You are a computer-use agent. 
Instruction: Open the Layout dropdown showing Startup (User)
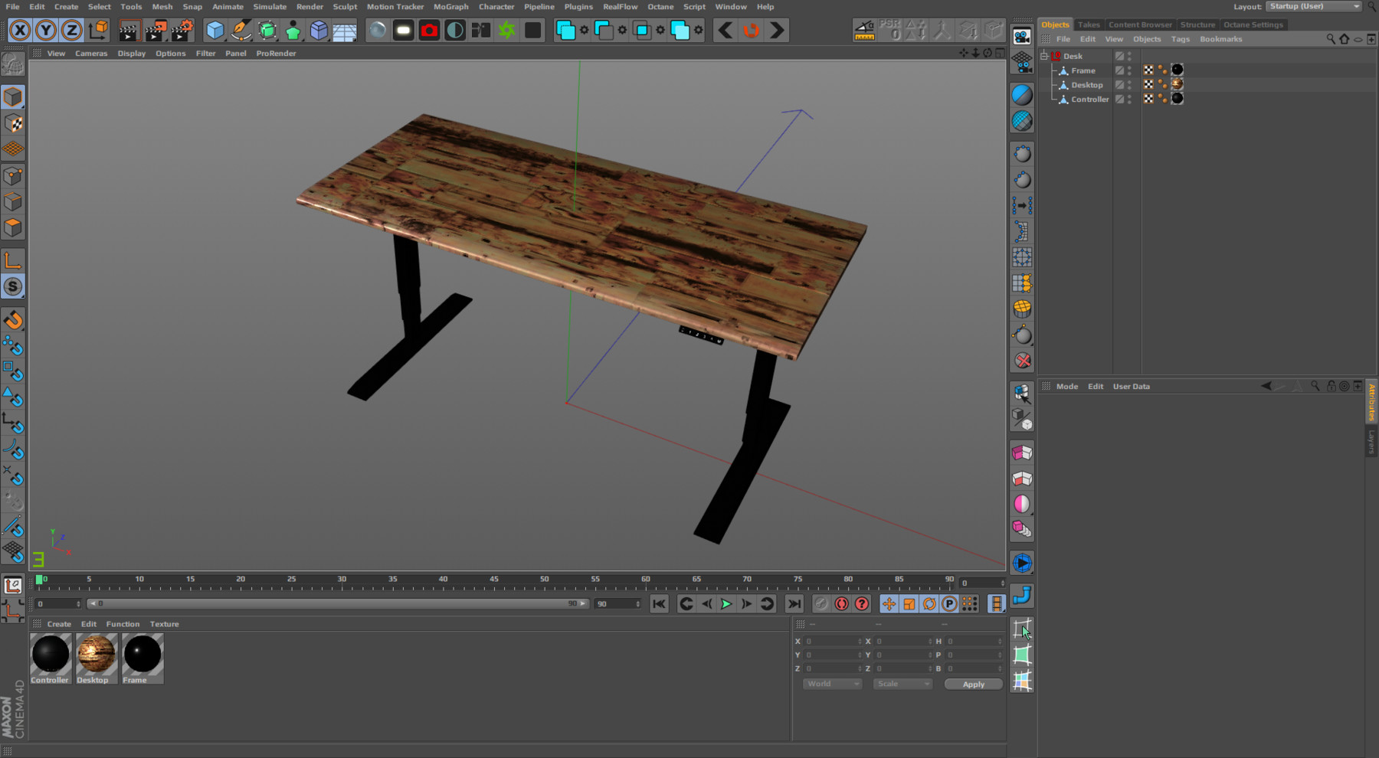coord(1312,6)
